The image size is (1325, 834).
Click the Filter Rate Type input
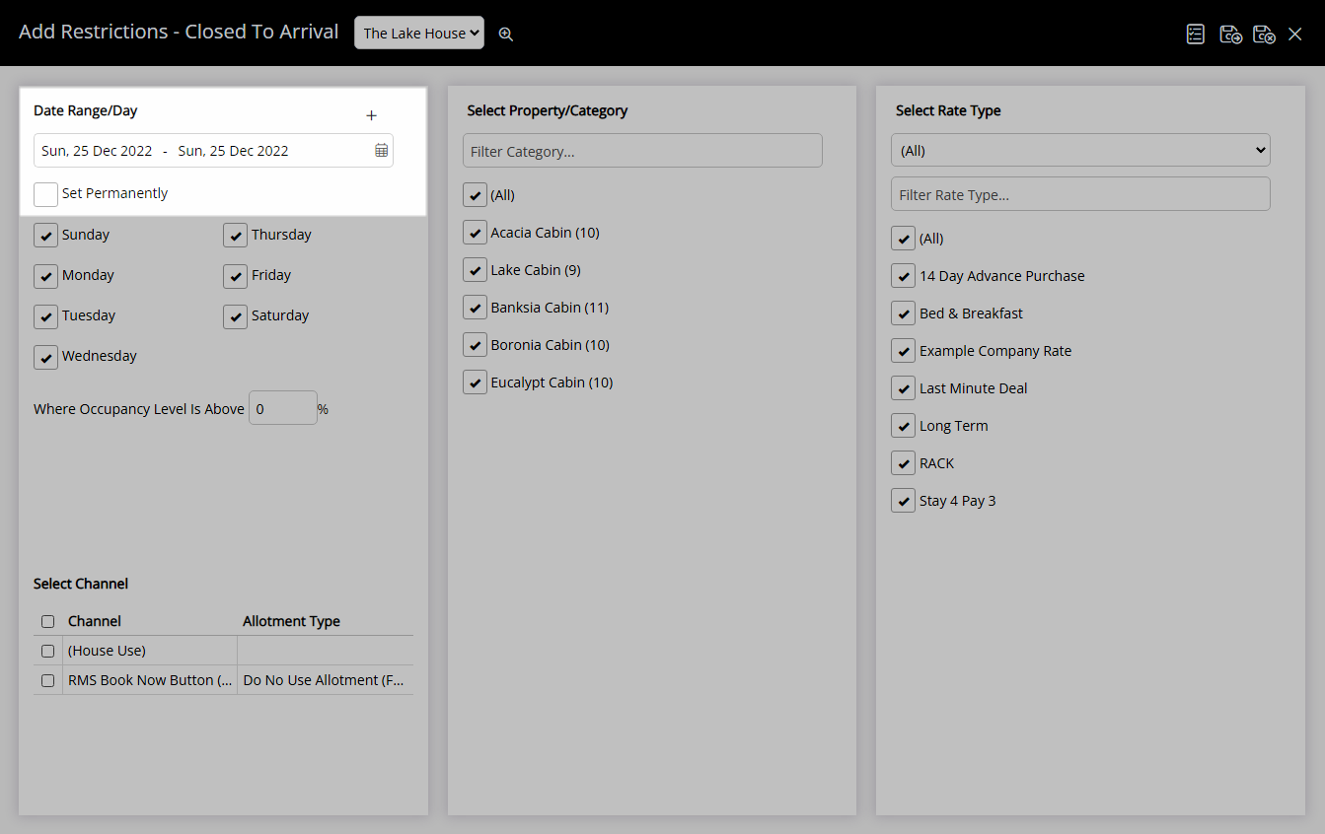pos(1080,194)
